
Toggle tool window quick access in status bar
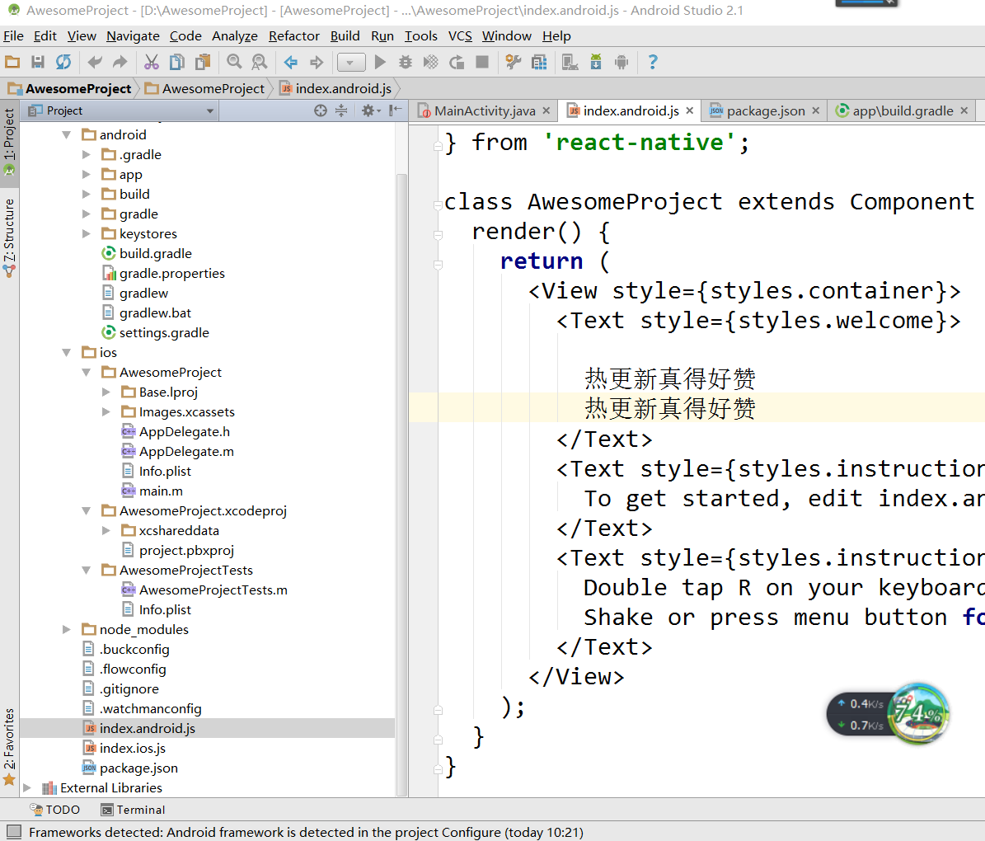coord(13,832)
